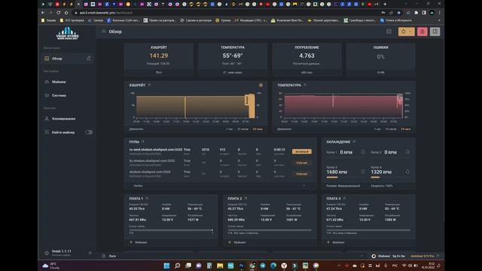Click the Активный pool status badge

(x=301, y=151)
